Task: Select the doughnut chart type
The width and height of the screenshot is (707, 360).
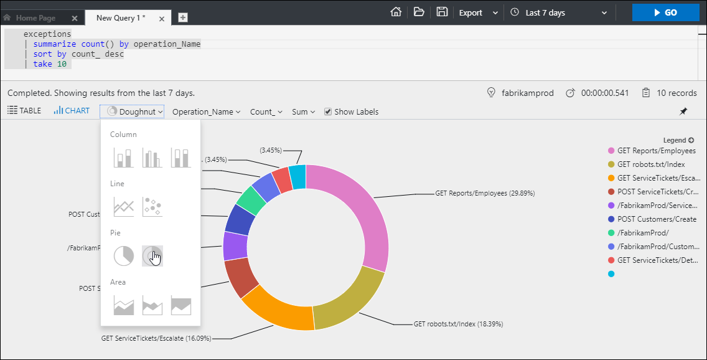Action: click(x=152, y=256)
